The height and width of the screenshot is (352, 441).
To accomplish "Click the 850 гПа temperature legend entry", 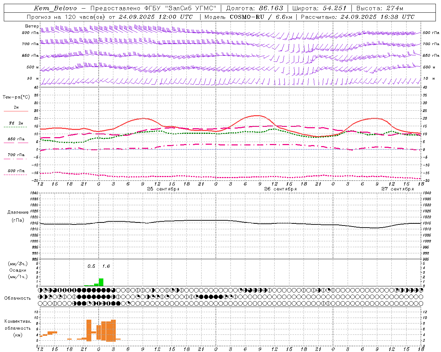I will [16, 139].
